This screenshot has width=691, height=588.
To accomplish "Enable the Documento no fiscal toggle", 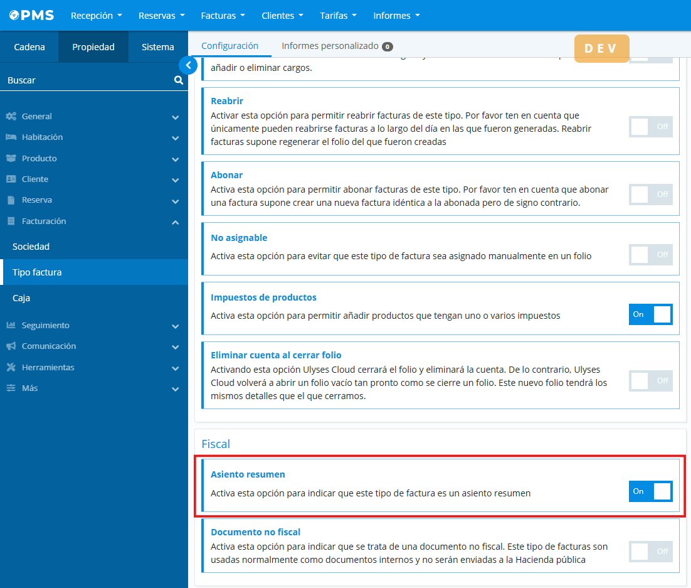I will [x=650, y=552].
